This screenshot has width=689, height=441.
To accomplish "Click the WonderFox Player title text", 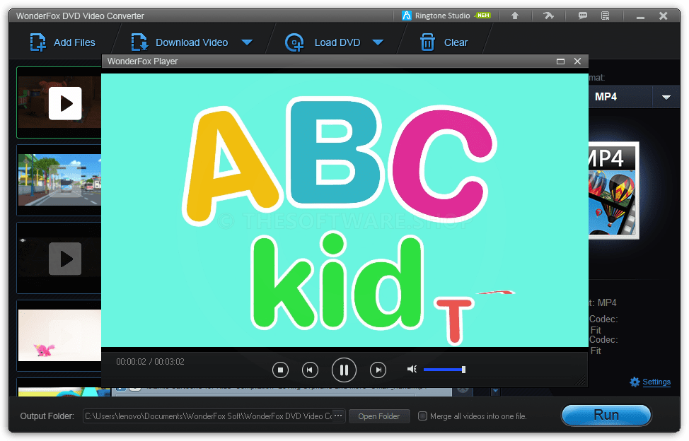I will coord(142,61).
